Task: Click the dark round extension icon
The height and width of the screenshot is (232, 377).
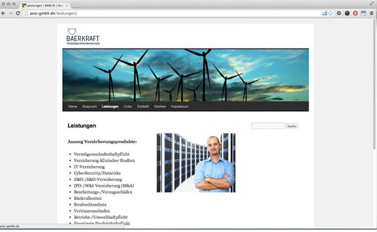Action: [347, 13]
